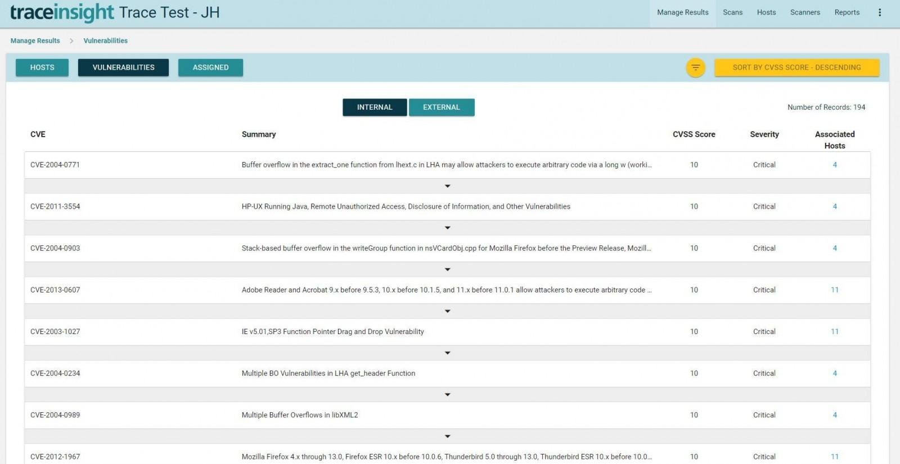Open the three-dot overflow menu
The image size is (900, 464).
[x=880, y=12]
